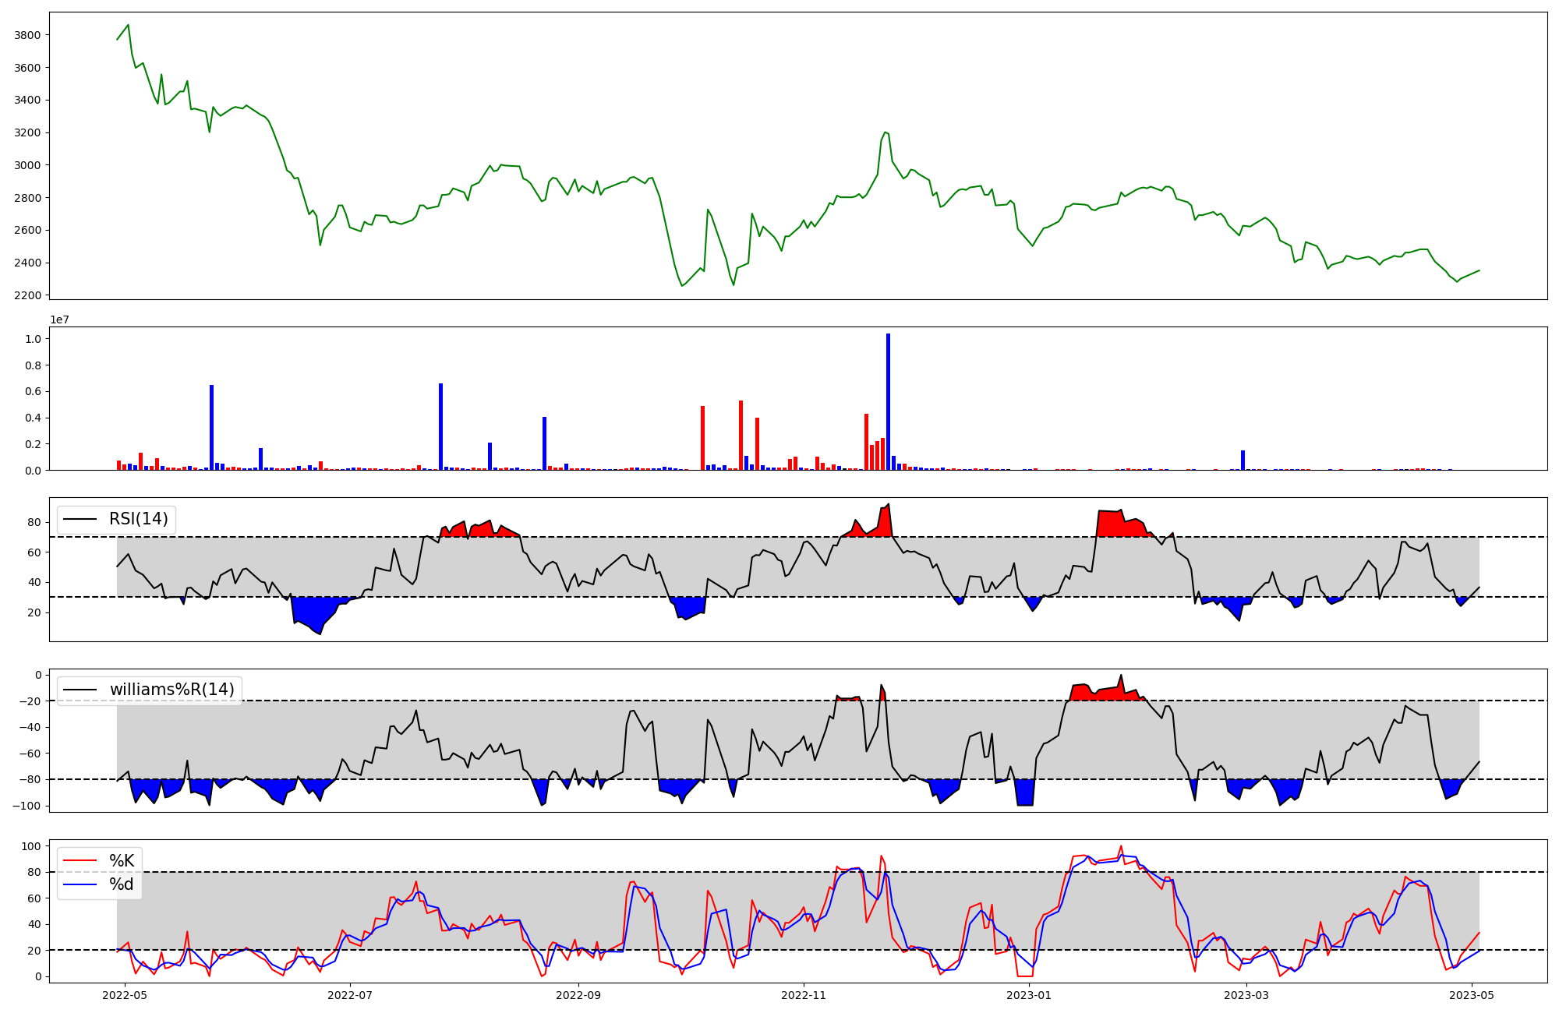This screenshot has height=1013, width=1559.
Task: Click the 2022-09 x-axis date label
Action: point(578,995)
